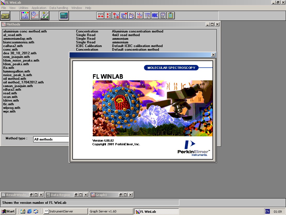Switch to Graph Server v1.60 taskbar button

pos(111,211)
